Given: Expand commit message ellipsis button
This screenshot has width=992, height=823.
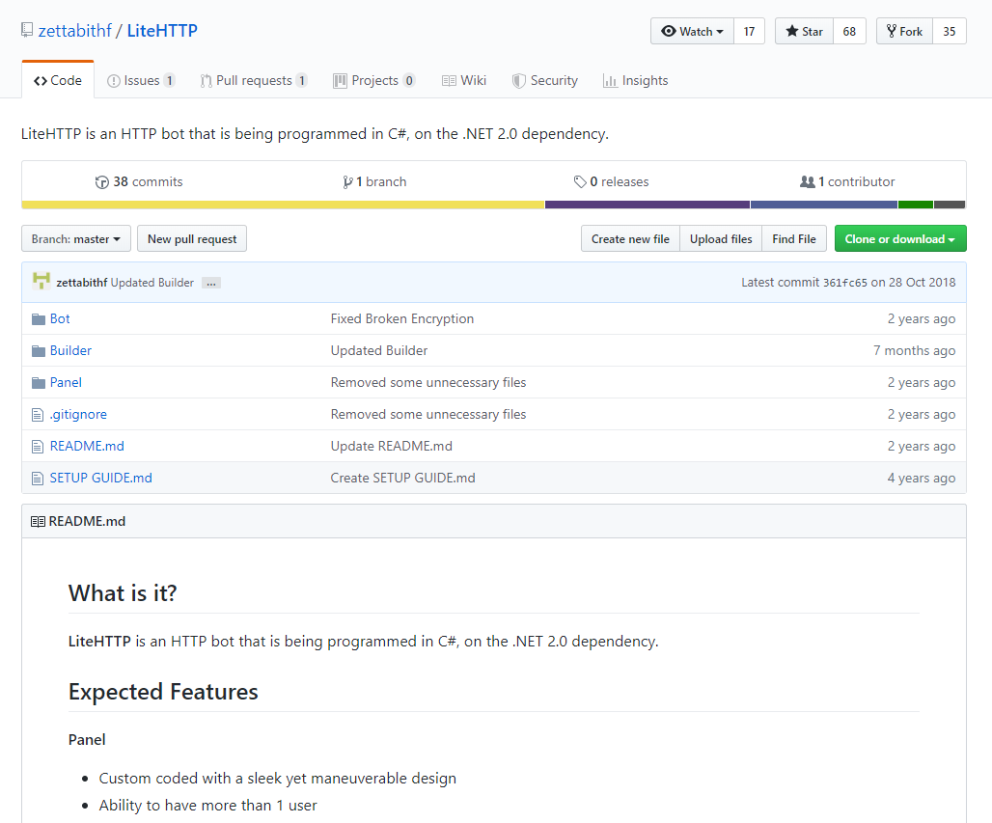Looking at the screenshot, I should [211, 283].
